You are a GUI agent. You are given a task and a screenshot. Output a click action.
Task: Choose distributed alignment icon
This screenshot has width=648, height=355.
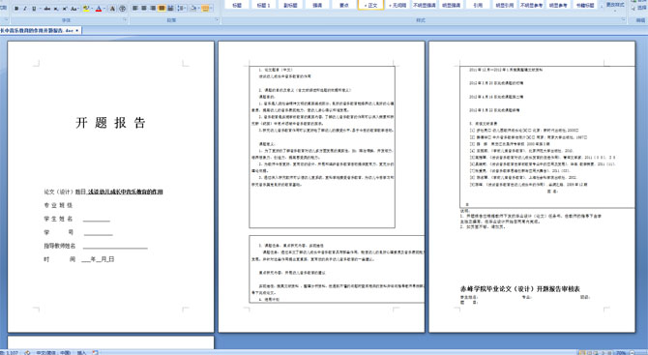(170, 9)
